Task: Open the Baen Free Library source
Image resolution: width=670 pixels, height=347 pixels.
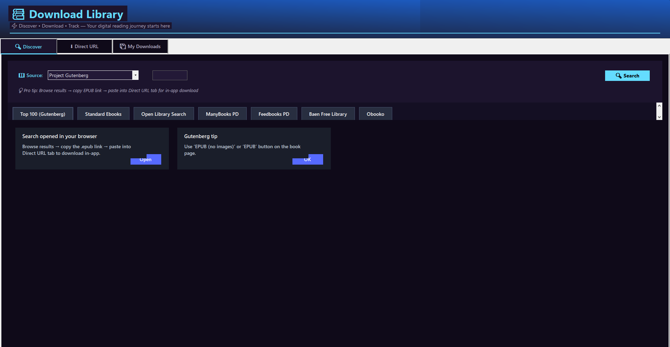Action: [x=328, y=114]
